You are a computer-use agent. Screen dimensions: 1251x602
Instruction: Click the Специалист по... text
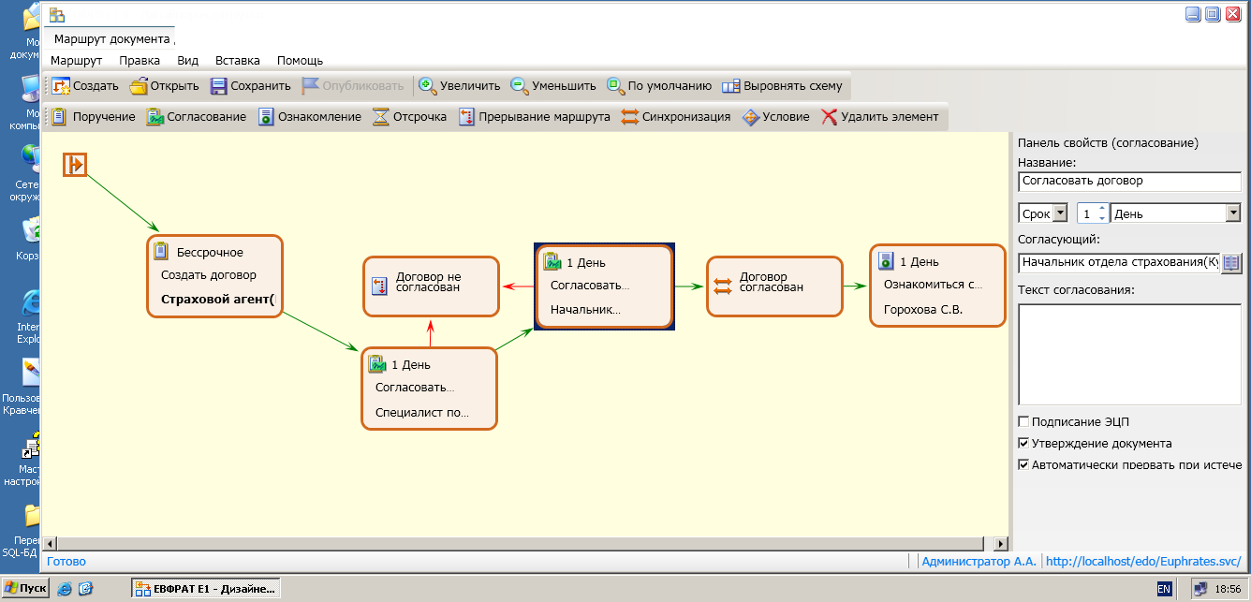(422, 412)
